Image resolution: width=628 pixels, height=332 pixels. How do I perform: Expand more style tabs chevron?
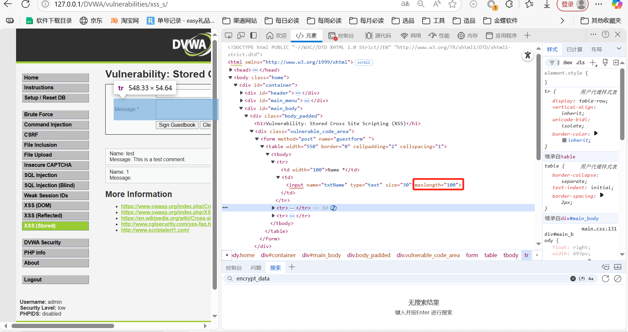coord(619,49)
